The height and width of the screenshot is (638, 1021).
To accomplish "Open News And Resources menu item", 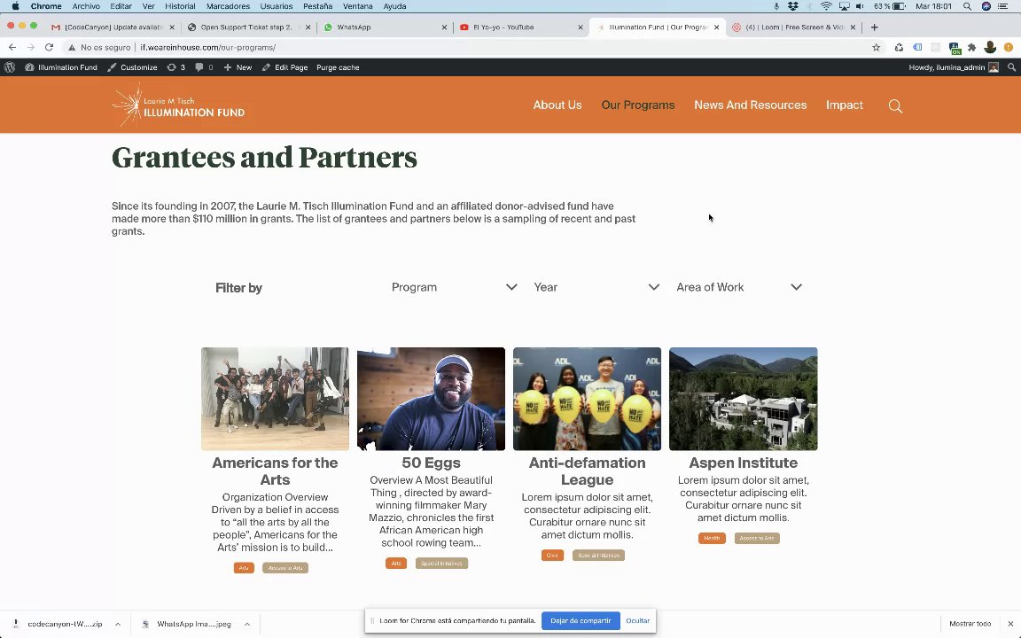I will pos(750,105).
